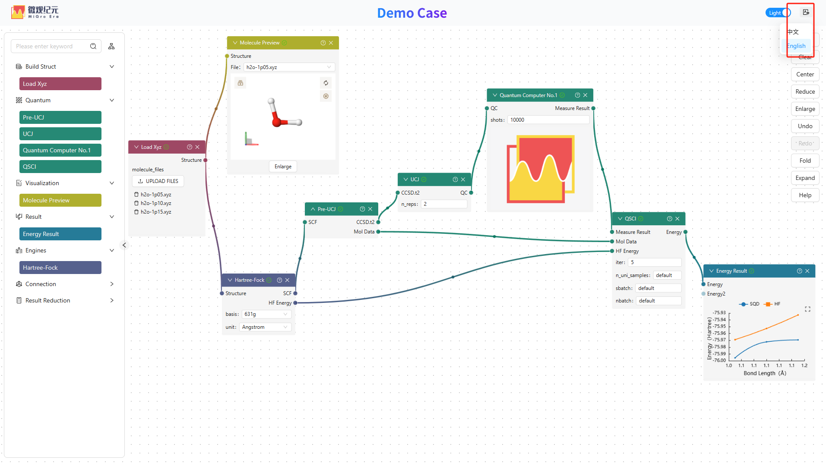
Task: Select 中文 in language menu
Action: 793,32
